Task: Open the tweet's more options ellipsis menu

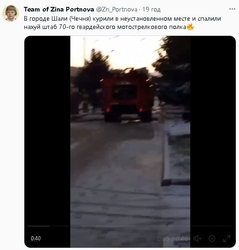Action: click(232, 9)
